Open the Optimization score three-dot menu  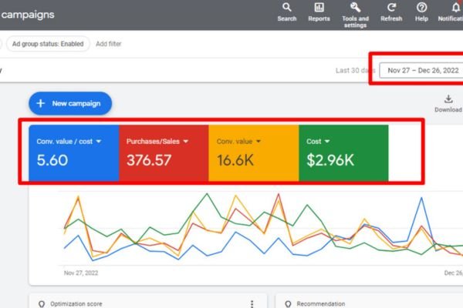coord(252,304)
